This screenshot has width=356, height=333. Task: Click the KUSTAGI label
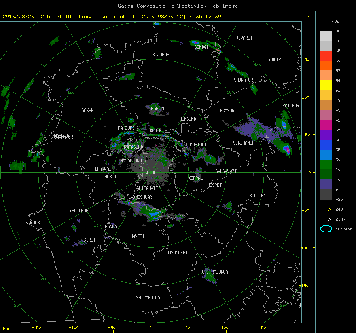(x=198, y=145)
